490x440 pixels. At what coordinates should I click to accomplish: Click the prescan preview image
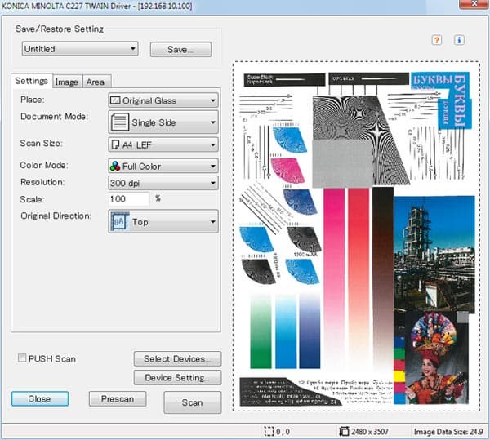coord(356,236)
